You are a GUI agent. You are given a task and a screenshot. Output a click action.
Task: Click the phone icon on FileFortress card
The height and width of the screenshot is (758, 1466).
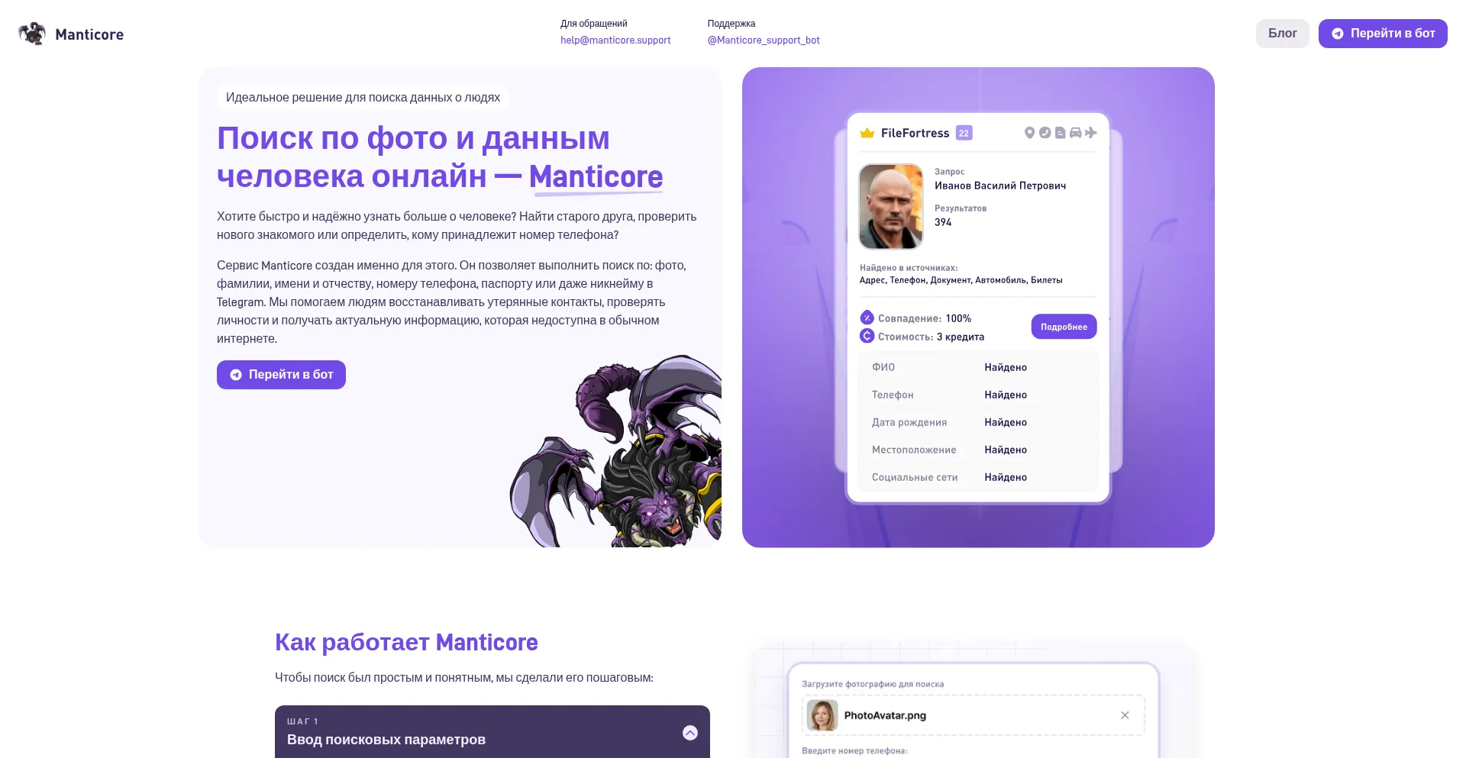1045,133
